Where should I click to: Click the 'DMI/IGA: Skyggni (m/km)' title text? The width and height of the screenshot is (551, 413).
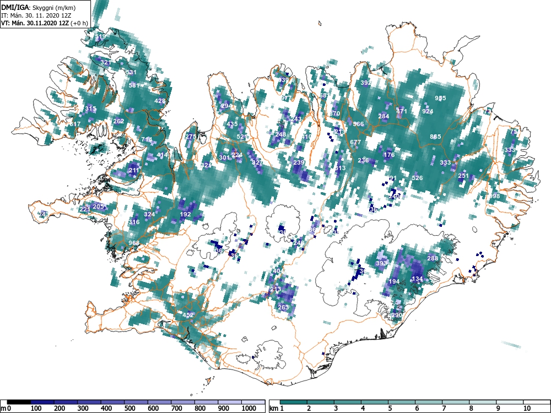coord(39,7)
